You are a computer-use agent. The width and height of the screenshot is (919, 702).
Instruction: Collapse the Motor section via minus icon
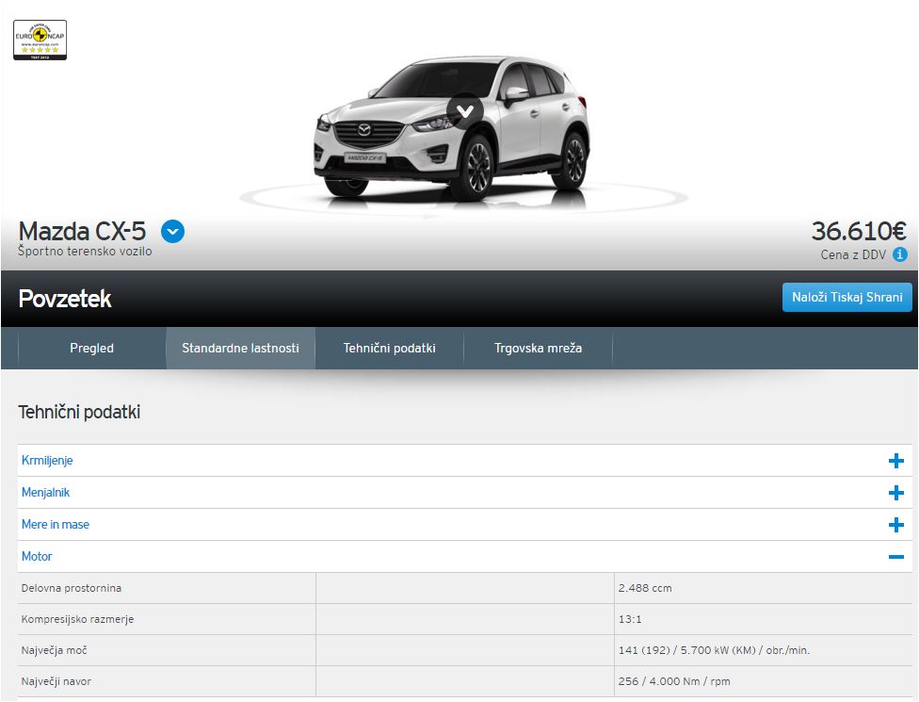coord(896,557)
